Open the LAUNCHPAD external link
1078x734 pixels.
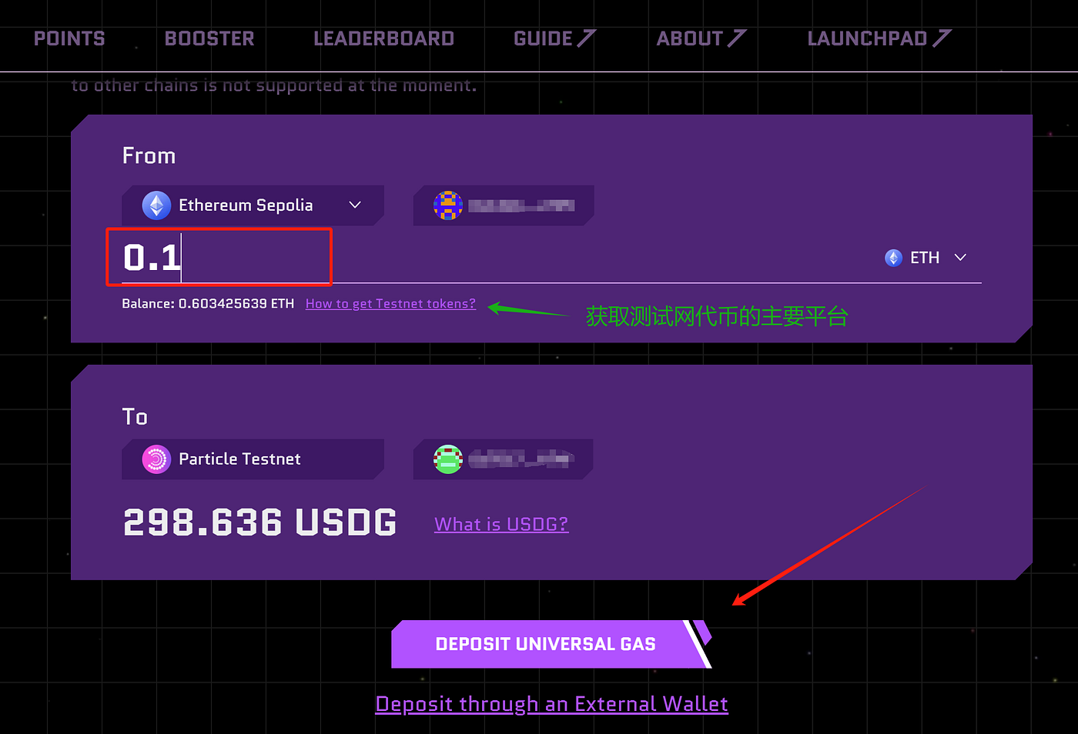[879, 38]
